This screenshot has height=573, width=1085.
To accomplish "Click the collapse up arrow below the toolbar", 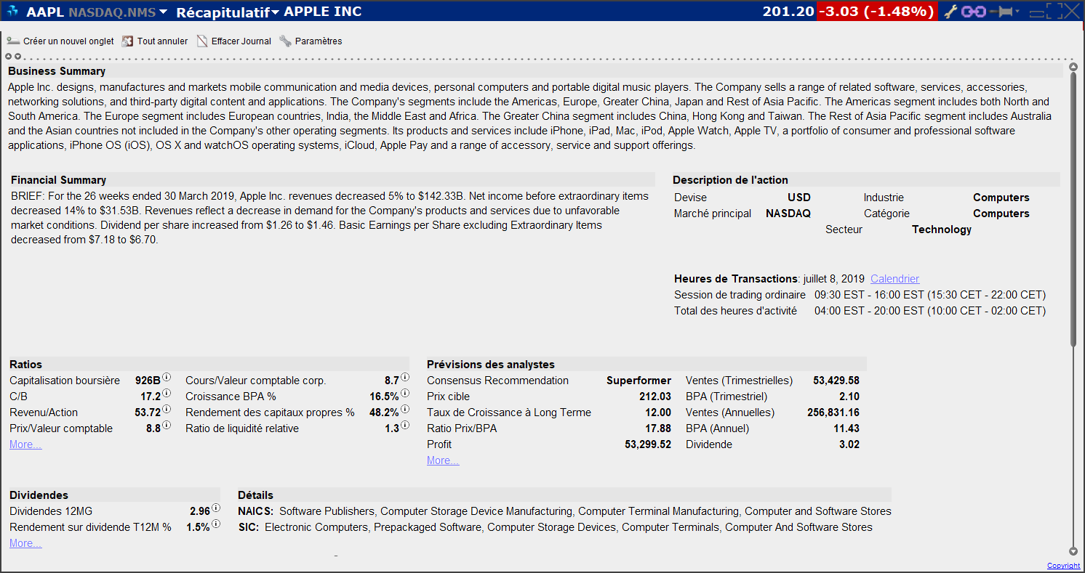I will point(9,56).
